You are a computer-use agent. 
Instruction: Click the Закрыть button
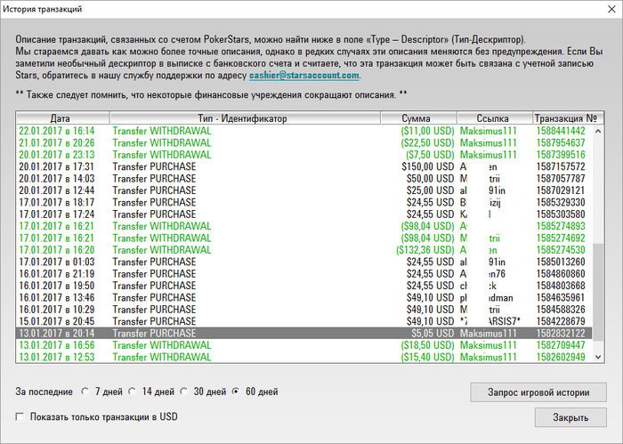click(570, 417)
